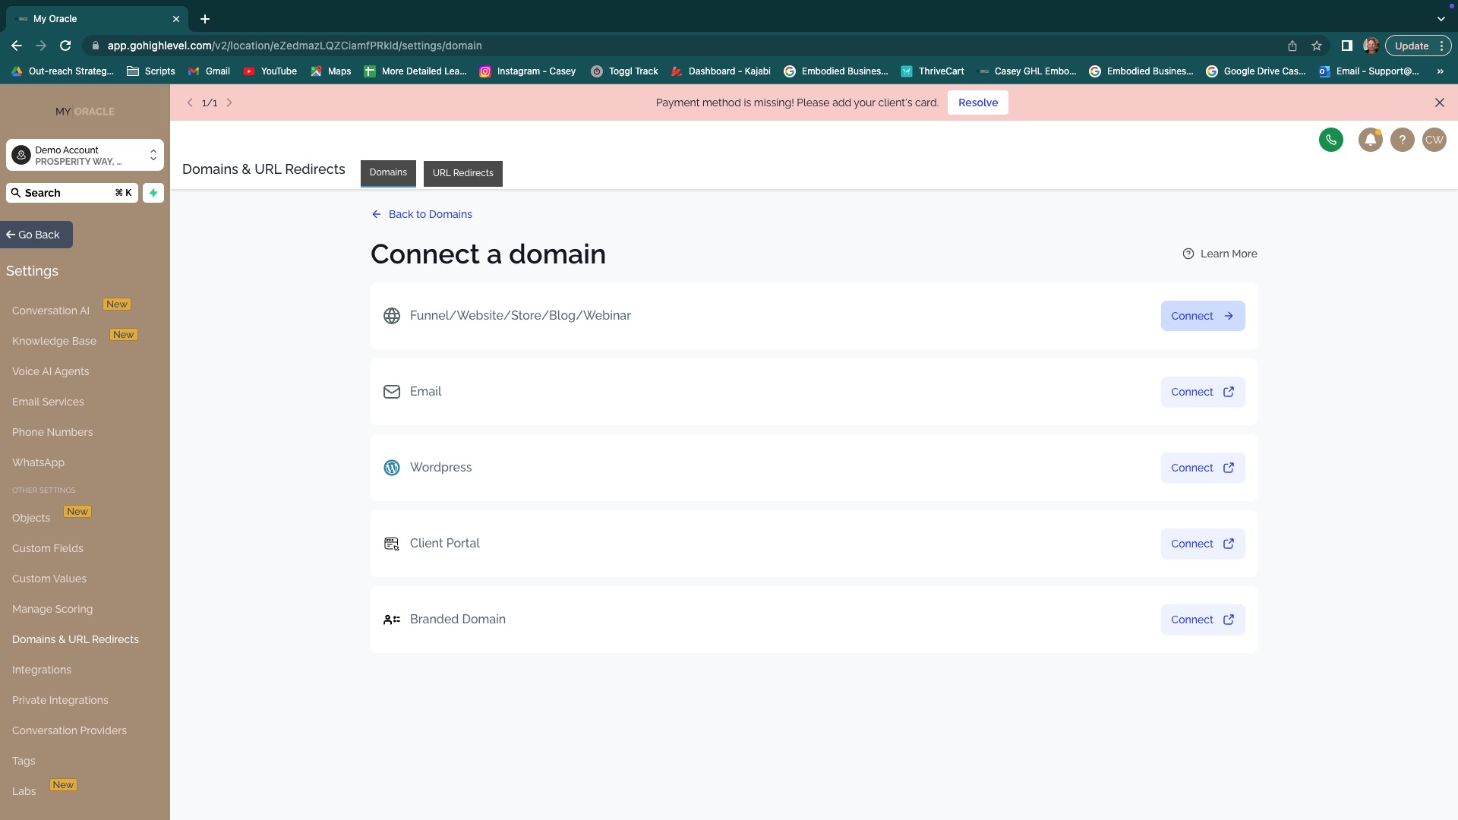This screenshot has height=820, width=1458.
Task: Open the CW user avatar menu
Action: tap(1434, 140)
